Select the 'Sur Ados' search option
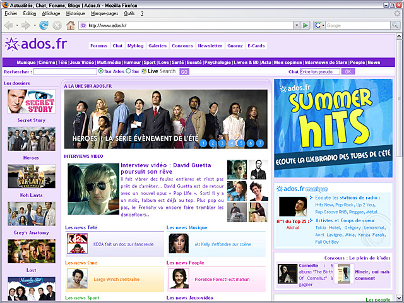 click(101, 71)
